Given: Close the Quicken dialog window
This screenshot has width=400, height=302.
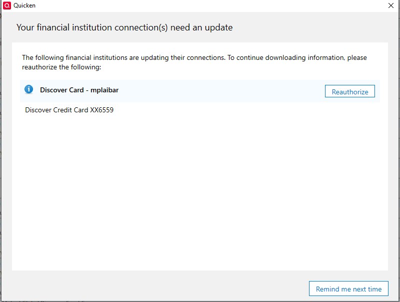Looking at the screenshot, I should coord(391,5).
